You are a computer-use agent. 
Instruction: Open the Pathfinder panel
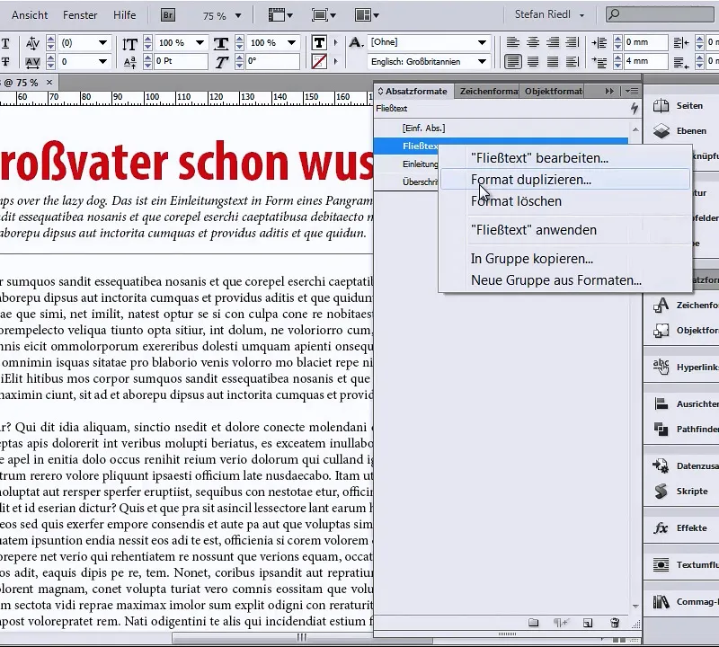[x=685, y=430]
